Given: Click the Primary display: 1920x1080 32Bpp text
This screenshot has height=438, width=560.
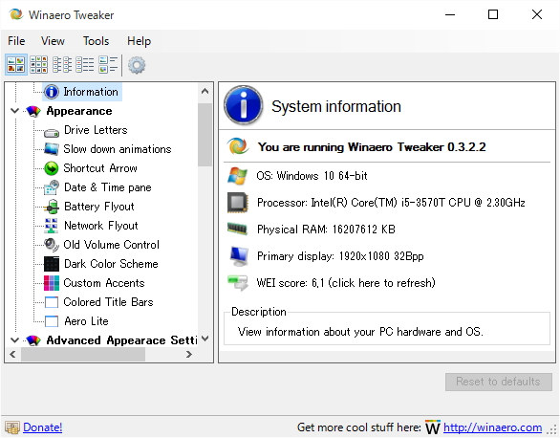Looking at the screenshot, I should pos(340,256).
